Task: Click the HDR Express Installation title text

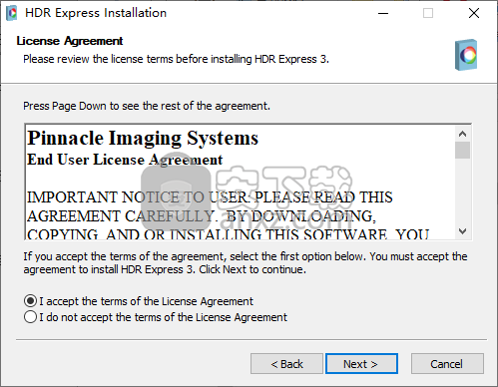Action: (96, 13)
